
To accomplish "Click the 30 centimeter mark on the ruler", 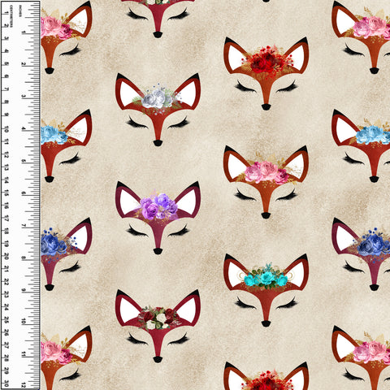I will pos(6,383).
